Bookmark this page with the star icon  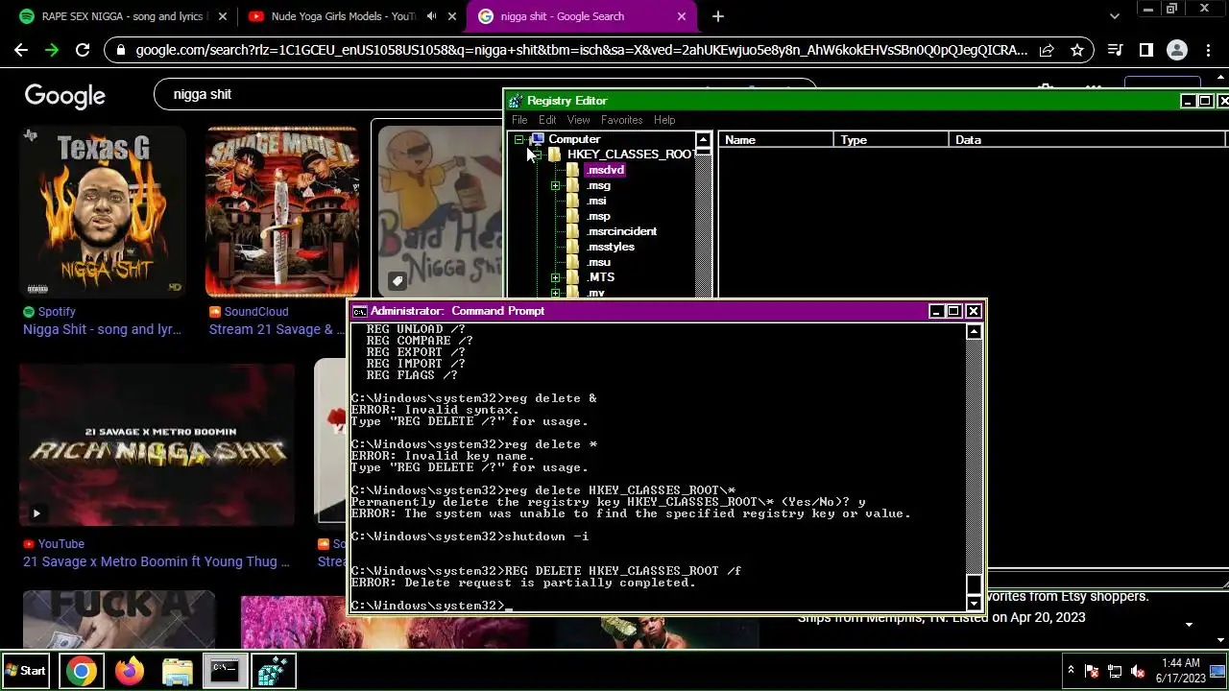1077,50
